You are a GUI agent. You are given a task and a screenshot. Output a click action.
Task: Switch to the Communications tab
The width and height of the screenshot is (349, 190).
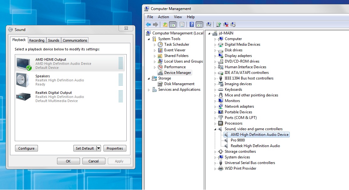75,40
